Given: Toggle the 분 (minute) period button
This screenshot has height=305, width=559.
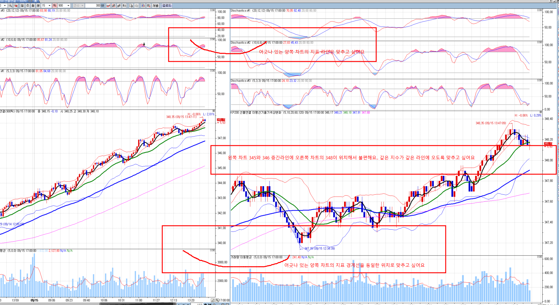Looking at the screenshot, I should click(x=38, y=5).
